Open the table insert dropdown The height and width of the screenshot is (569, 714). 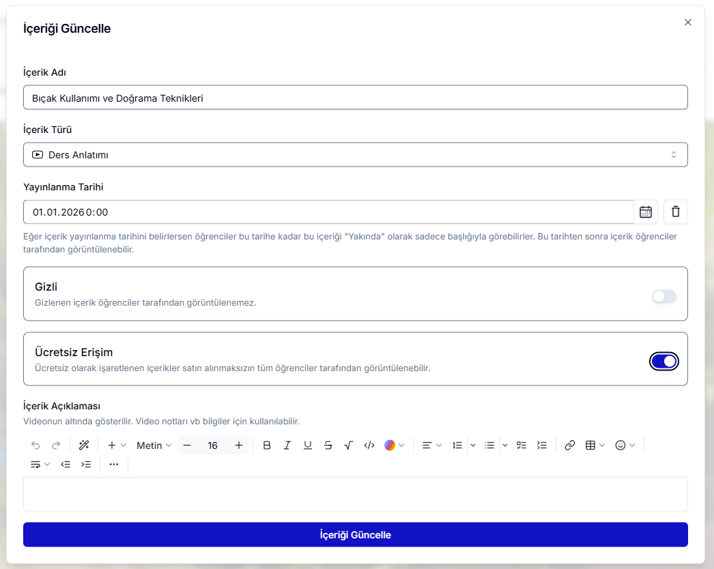click(x=595, y=446)
